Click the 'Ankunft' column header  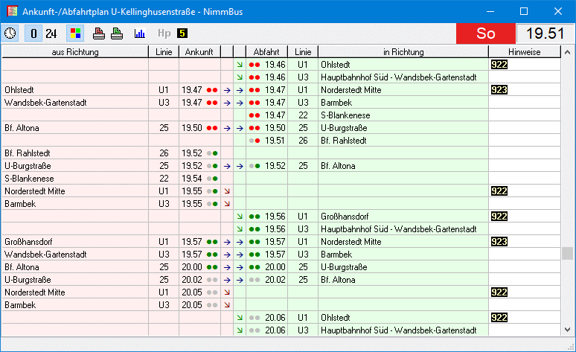199,52
